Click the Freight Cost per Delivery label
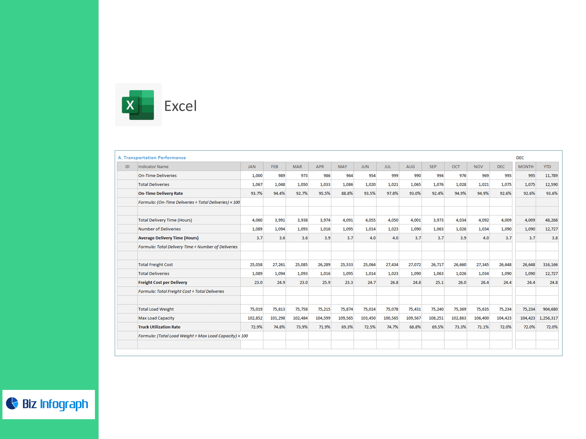This screenshot has width=586, height=439. pos(163,283)
